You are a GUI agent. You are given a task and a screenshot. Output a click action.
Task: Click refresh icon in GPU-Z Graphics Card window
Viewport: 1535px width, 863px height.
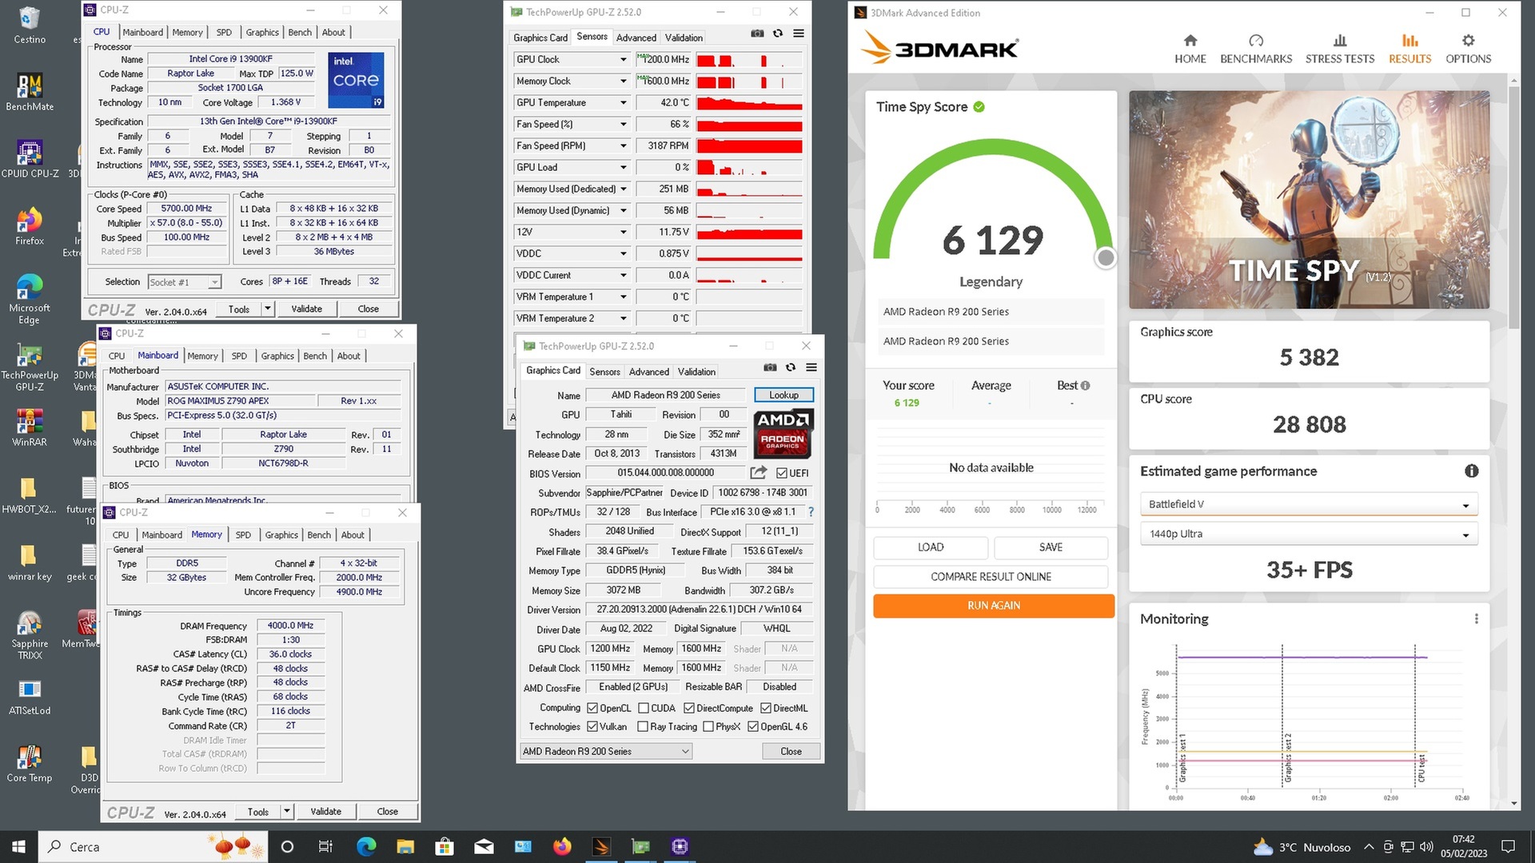[x=791, y=368]
